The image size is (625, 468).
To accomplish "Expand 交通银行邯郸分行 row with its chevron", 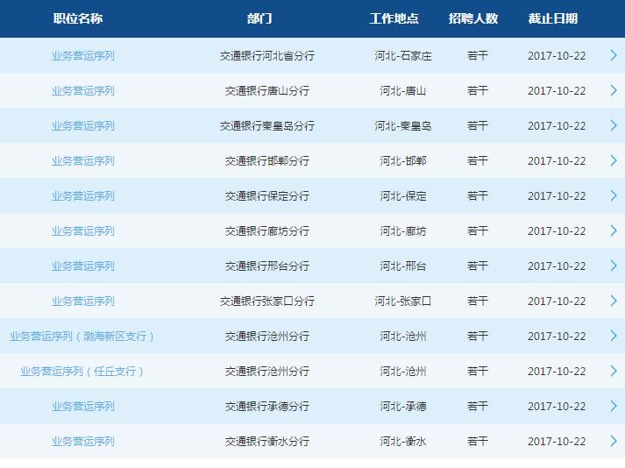I will (614, 160).
